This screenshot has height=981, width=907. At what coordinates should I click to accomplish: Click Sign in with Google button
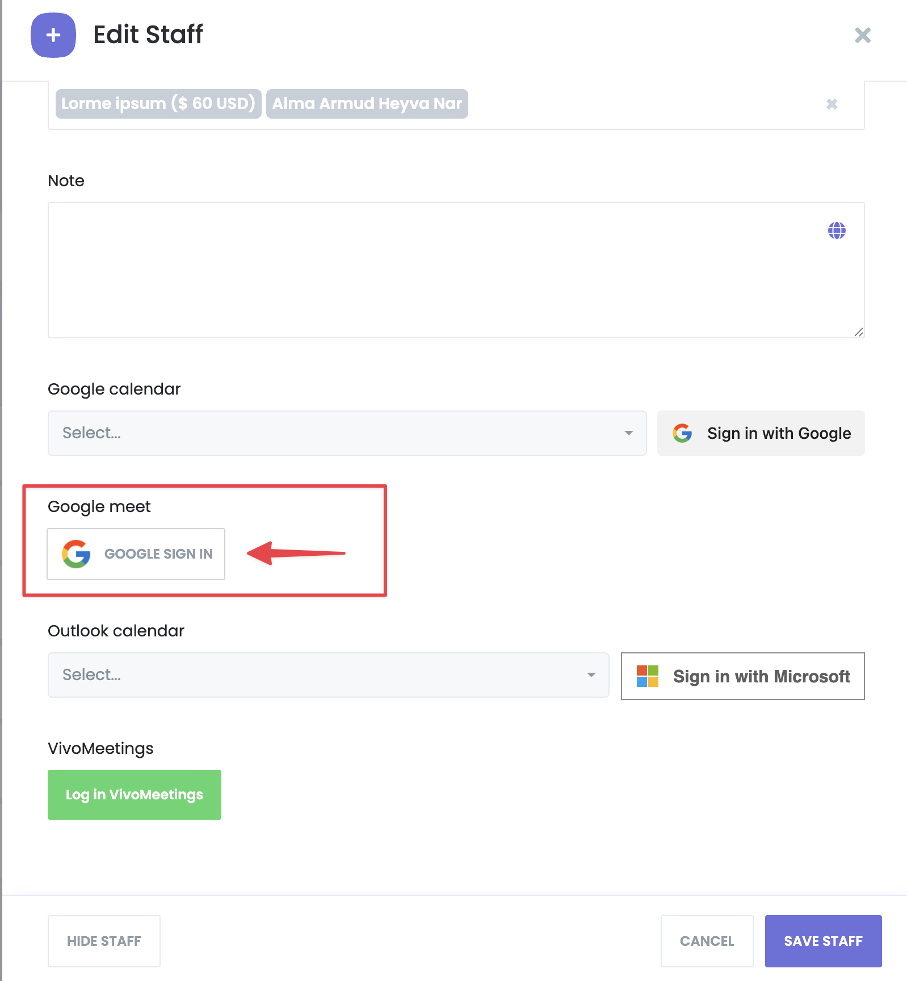pyautogui.click(x=761, y=433)
